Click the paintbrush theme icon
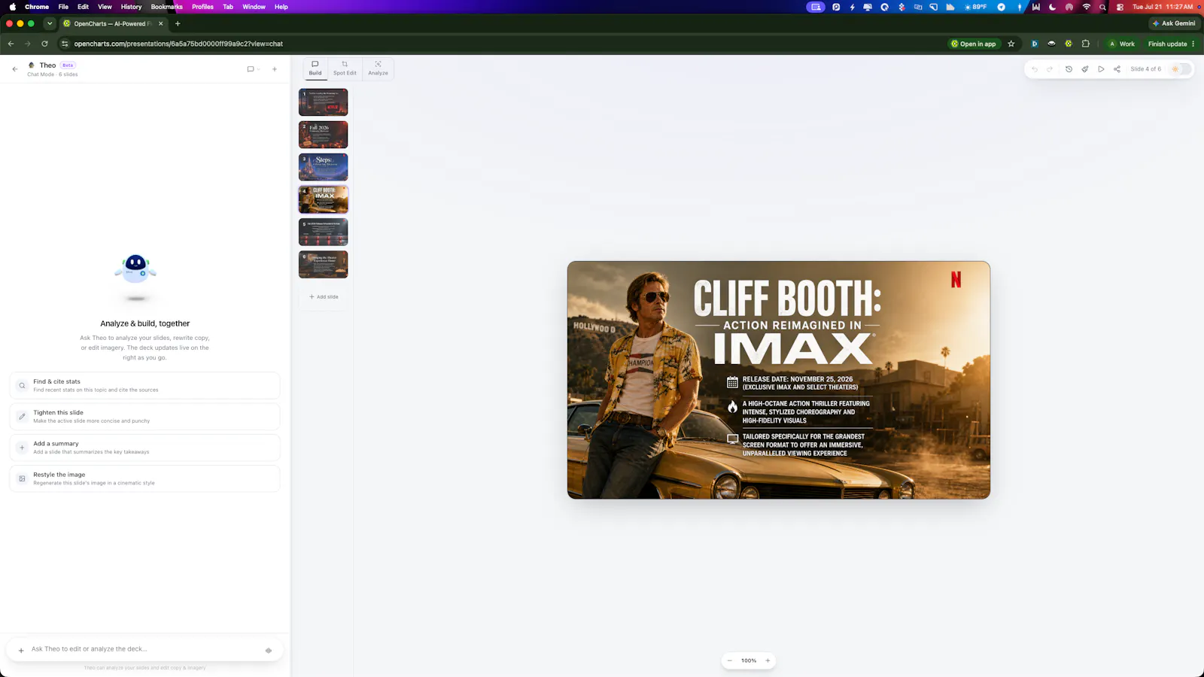Image resolution: width=1204 pixels, height=677 pixels. [1085, 69]
